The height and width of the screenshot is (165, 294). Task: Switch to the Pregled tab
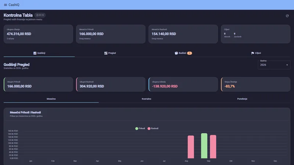110,53
